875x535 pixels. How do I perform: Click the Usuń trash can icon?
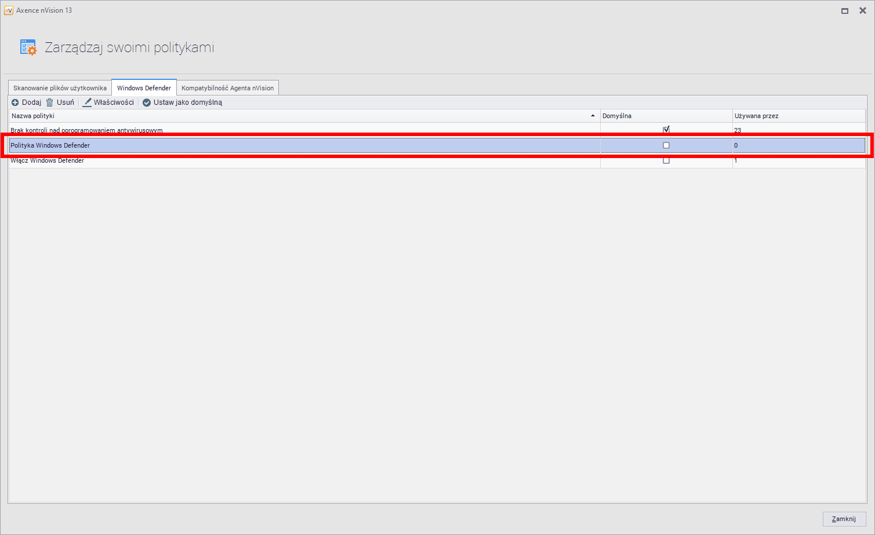(50, 102)
